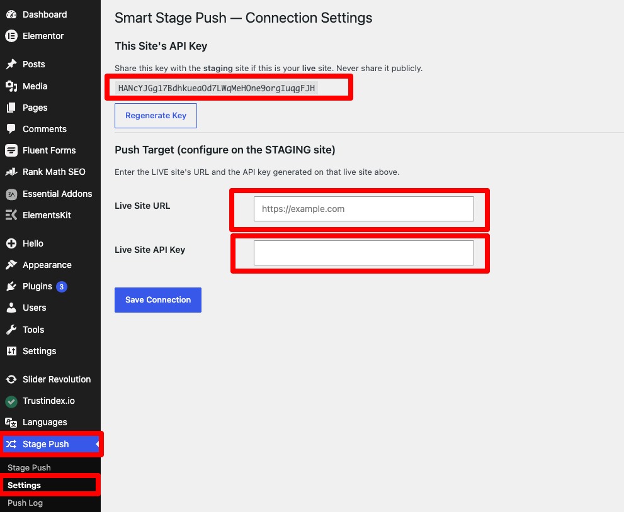Click the Languages translate icon
The image size is (624, 512).
pyautogui.click(x=11, y=423)
